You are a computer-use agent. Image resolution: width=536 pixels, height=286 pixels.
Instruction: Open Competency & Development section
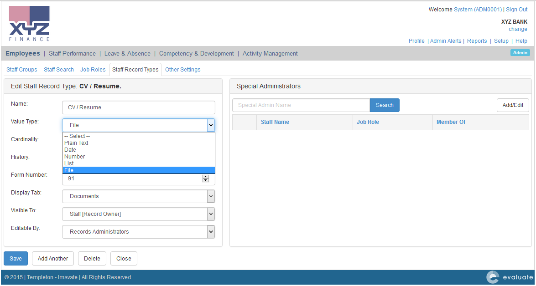tap(196, 54)
